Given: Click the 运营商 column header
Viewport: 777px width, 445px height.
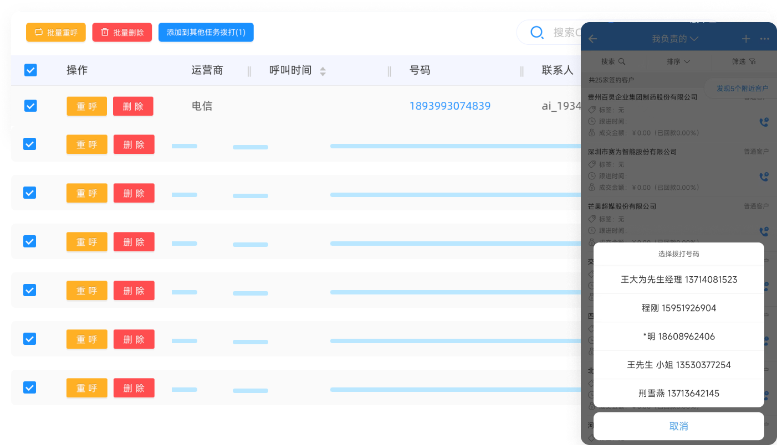Looking at the screenshot, I should (x=207, y=70).
